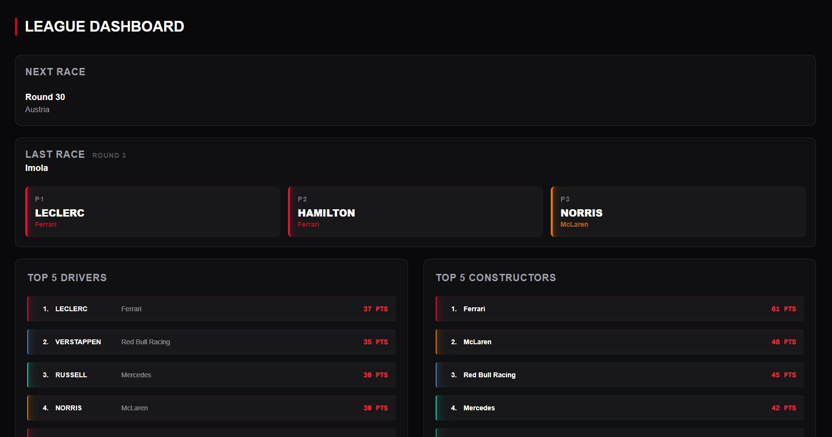Image resolution: width=832 pixels, height=437 pixels.
Task: Click the ROUND 3 label
Action: coord(109,155)
